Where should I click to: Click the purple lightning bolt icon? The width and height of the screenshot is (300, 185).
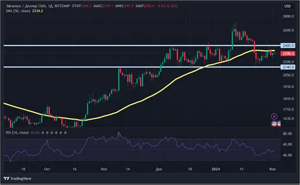coord(274,116)
